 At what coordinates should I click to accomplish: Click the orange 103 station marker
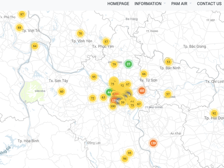click(x=142, y=91)
